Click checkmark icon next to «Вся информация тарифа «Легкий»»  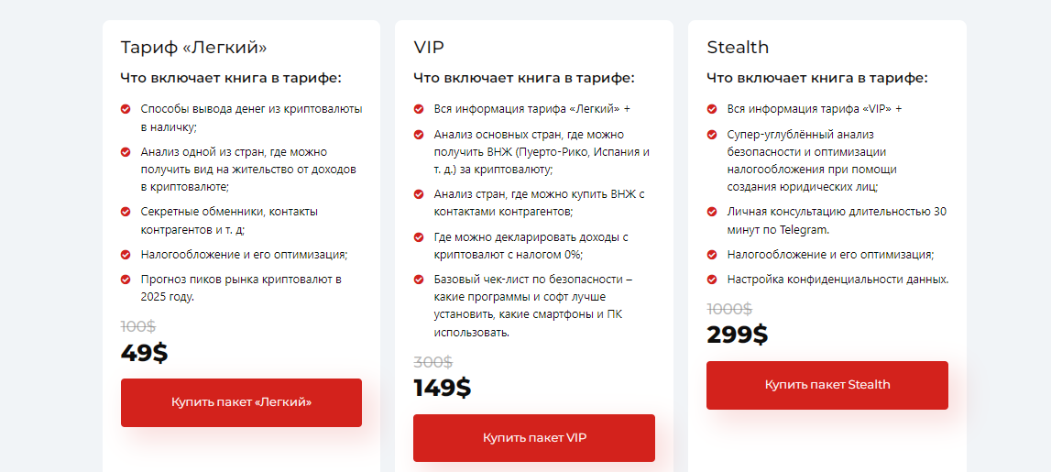419,109
